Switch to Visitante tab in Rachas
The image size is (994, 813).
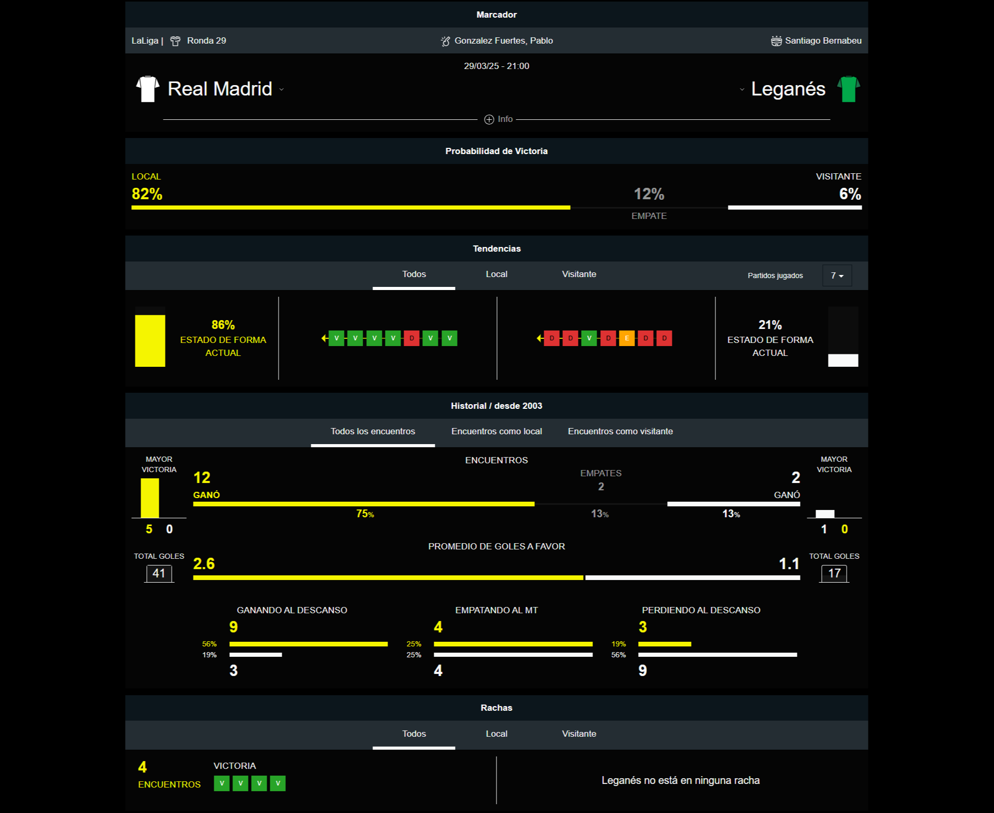coord(578,734)
